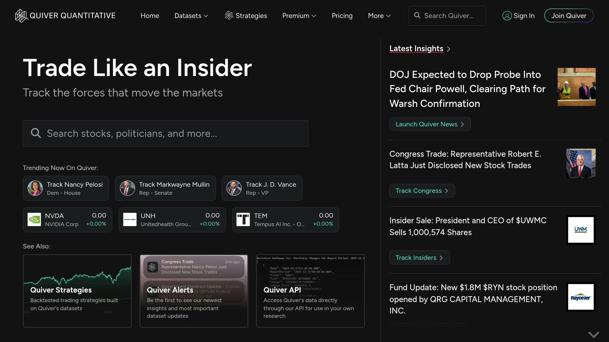Open the Track Nancy Pelosi card
The height and width of the screenshot is (342, 609).
[x=66, y=188]
